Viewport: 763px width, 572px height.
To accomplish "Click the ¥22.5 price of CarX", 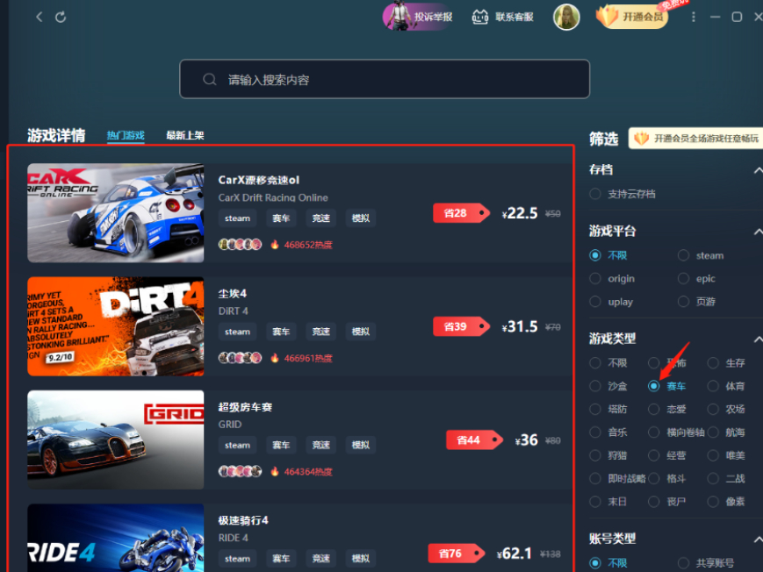I will 520,213.
